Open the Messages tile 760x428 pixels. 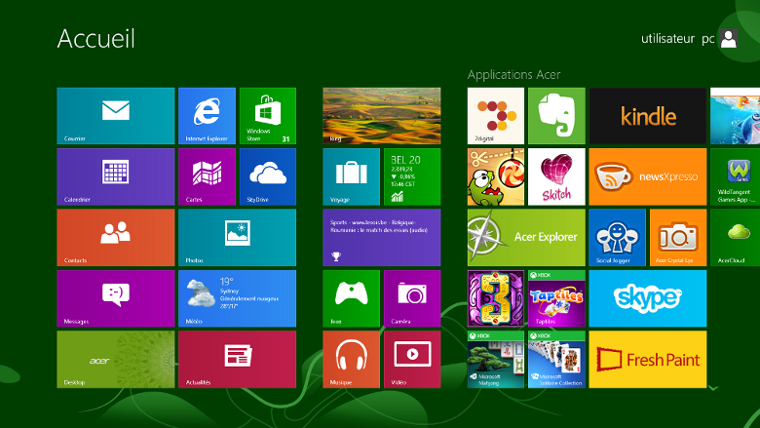[115, 298]
